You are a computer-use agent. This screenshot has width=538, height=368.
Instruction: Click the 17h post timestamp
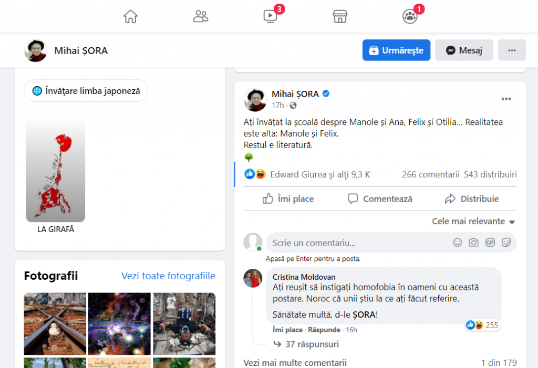(277, 106)
